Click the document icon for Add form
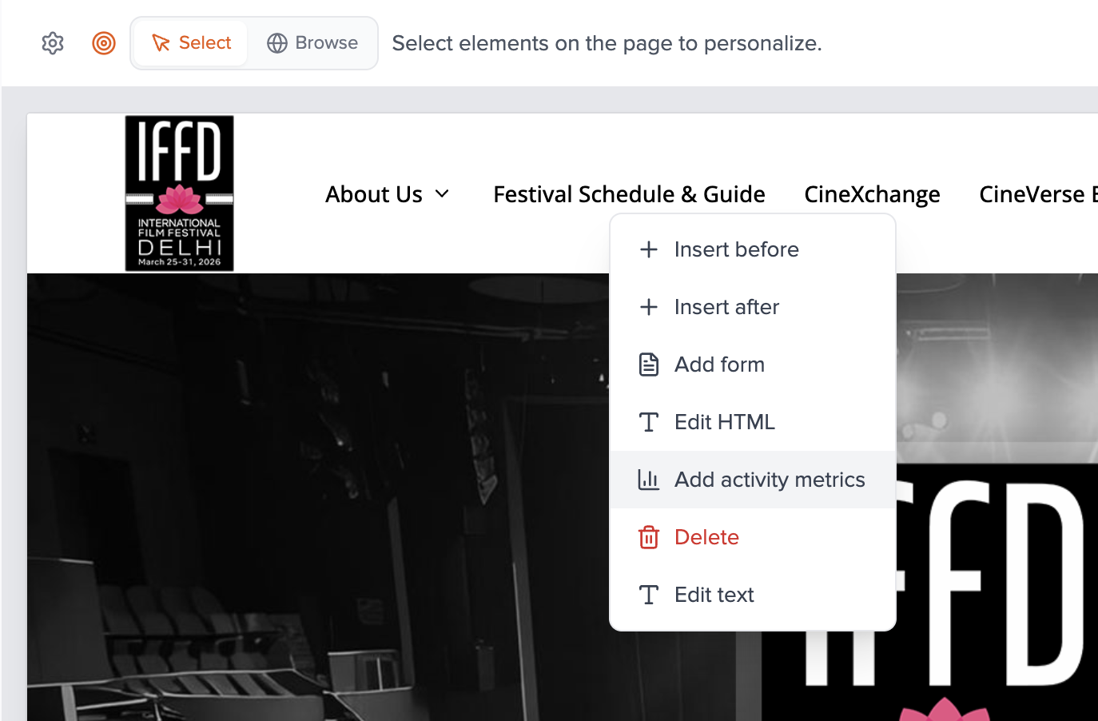This screenshot has height=721, width=1098. [649, 364]
